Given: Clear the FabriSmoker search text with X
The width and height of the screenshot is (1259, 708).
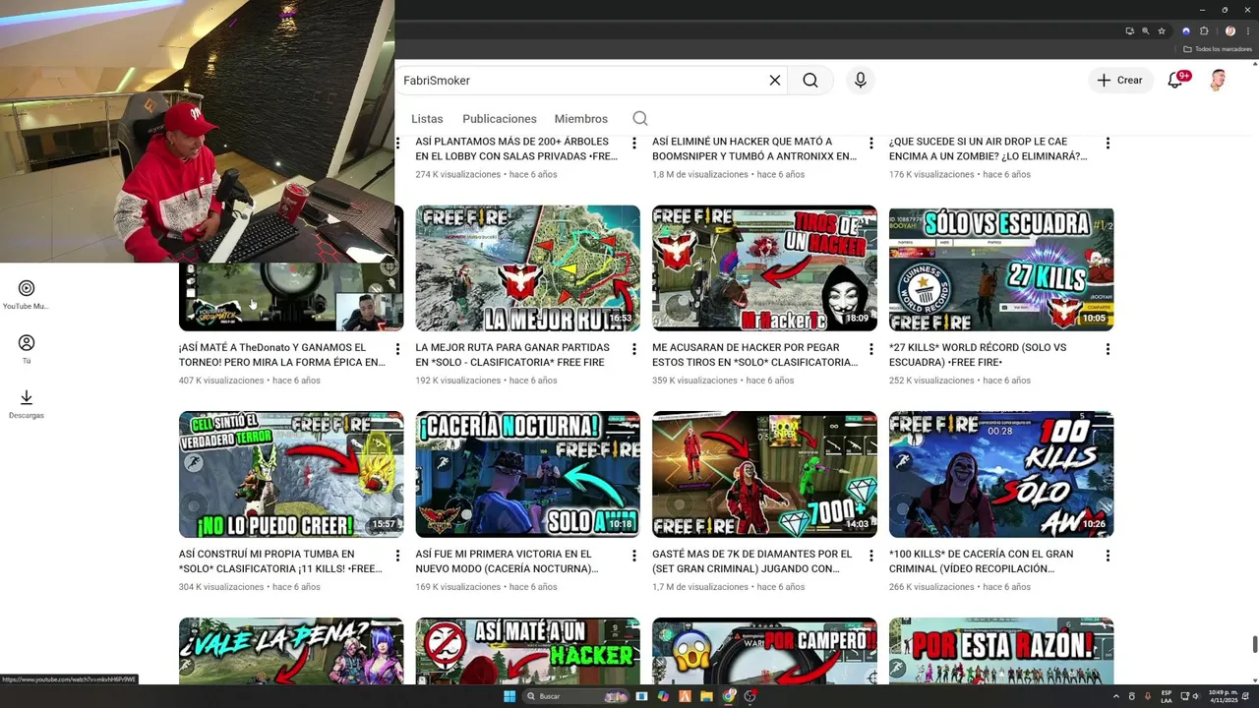Looking at the screenshot, I should 775,81.
